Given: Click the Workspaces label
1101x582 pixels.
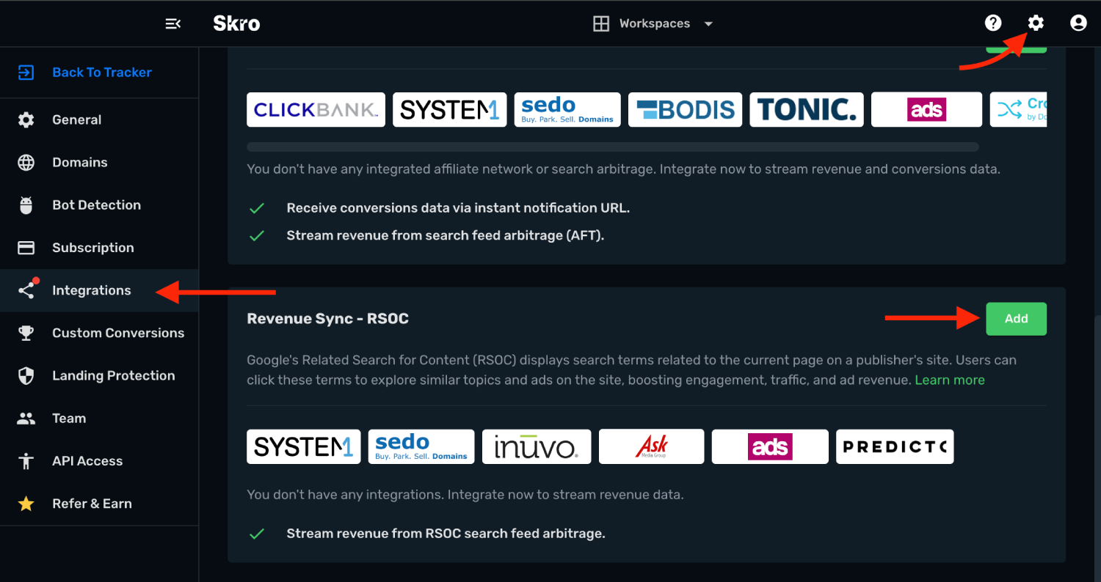Looking at the screenshot, I should (655, 23).
